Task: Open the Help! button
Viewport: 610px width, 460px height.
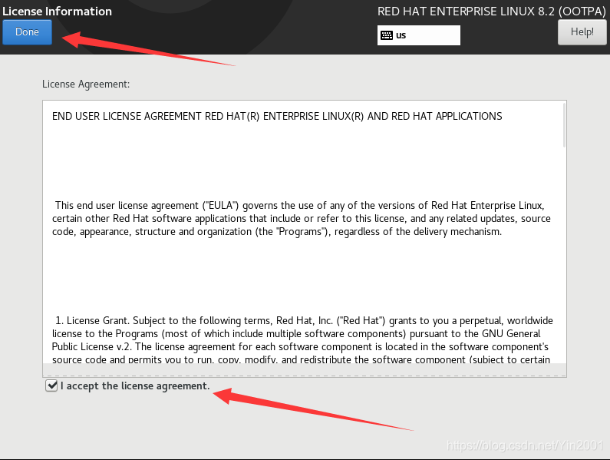Action: coord(582,32)
